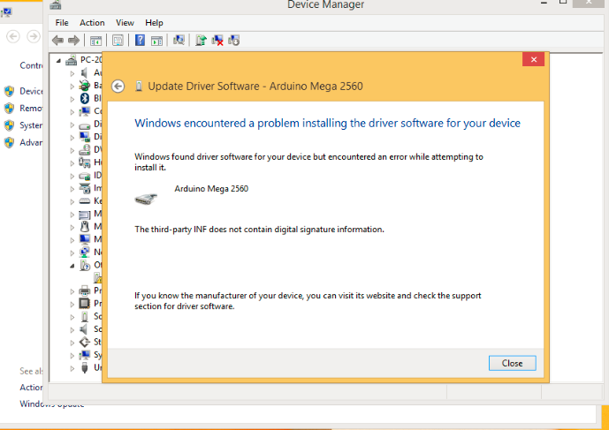Click the blue Help question-mark toolbar icon
Image resolution: width=609 pixels, height=430 pixels.
[x=140, y=40]
